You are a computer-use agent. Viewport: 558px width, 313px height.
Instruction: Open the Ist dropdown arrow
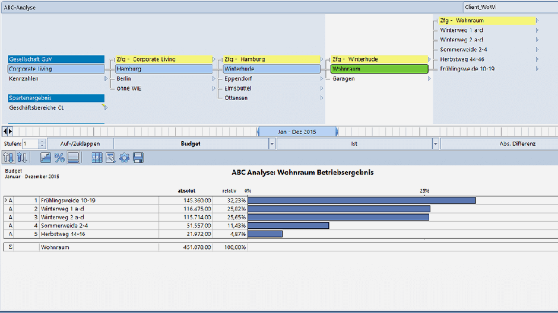pos(435,143)
